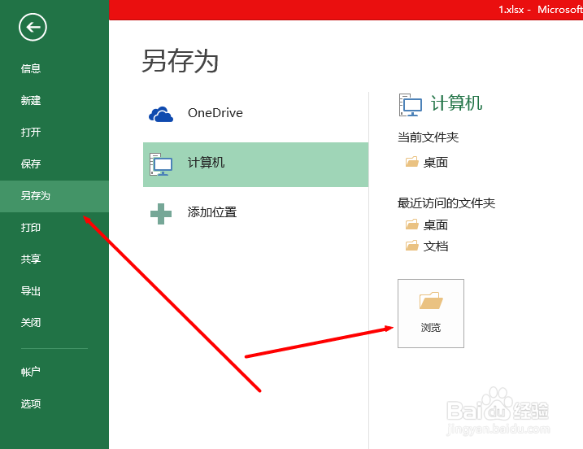Screen dimensions: 583x449
Task: Click the back arrow circle icon
Action: pyautogui.click(x=33, y=27)
